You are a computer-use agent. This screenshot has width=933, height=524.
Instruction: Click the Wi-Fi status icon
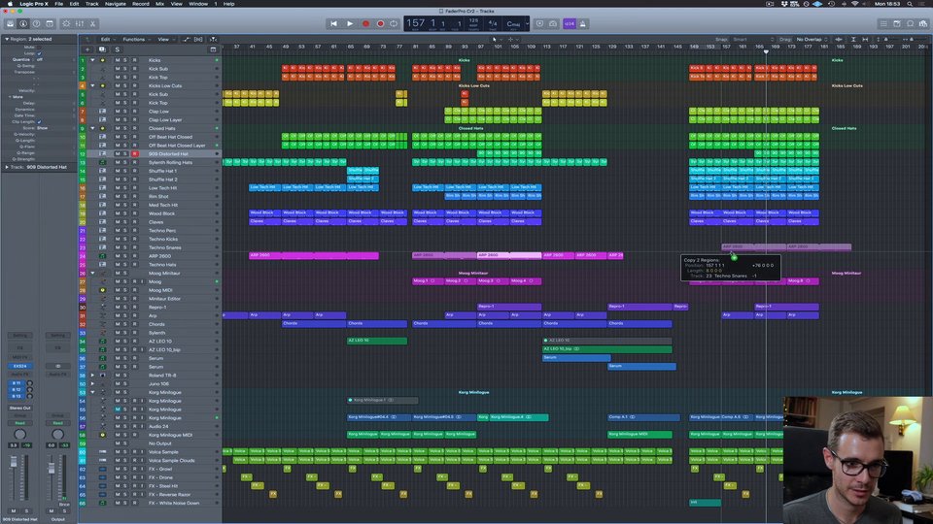[x=855, y=4]
